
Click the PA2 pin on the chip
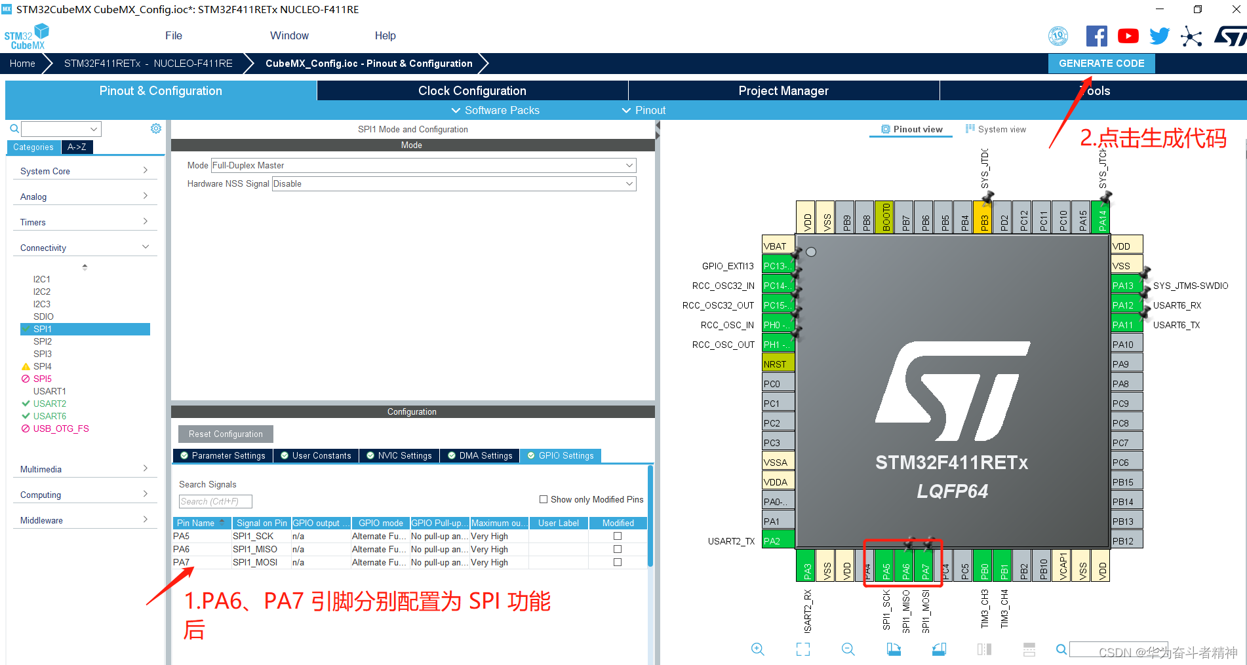(x=778, y=541)
